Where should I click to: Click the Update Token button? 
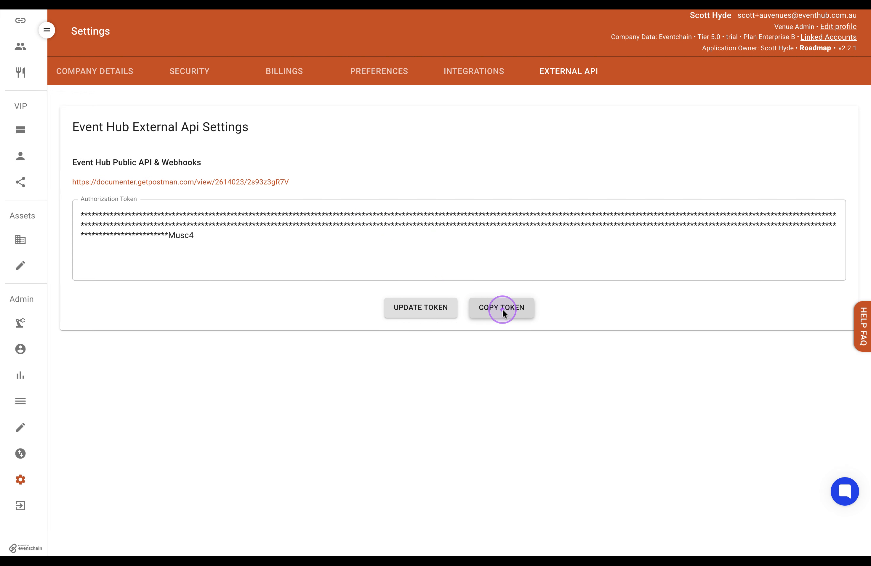coord(420,308)
